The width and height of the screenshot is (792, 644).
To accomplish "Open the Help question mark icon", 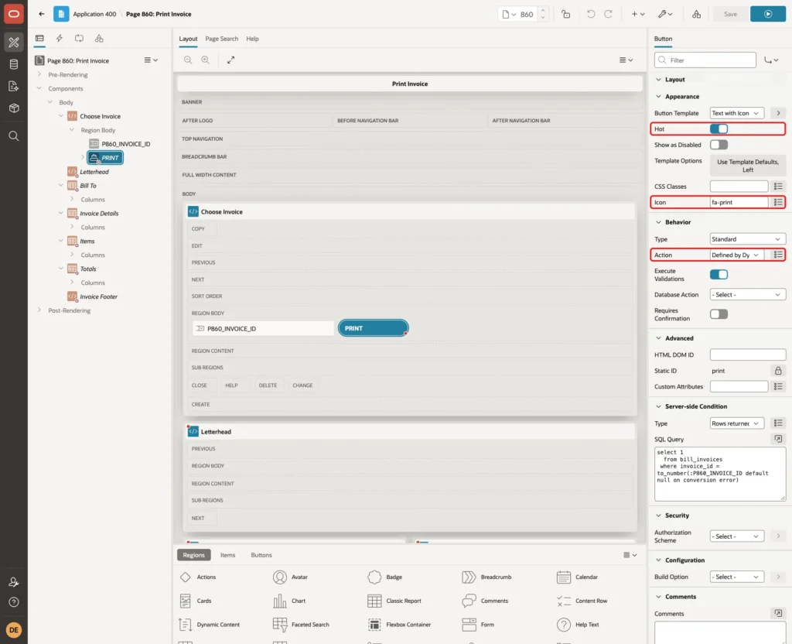I will [x=14, y=602].
